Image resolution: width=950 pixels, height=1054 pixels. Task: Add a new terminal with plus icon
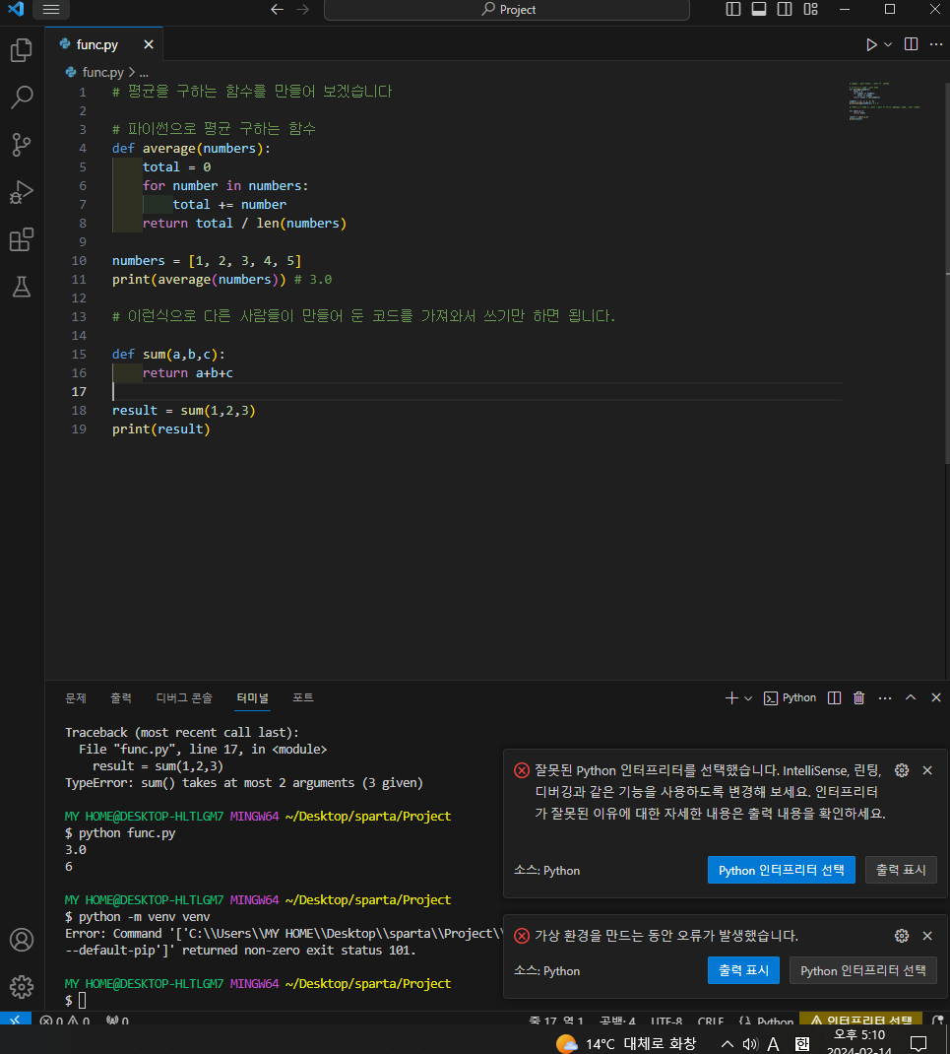click(x=731, y=697)
